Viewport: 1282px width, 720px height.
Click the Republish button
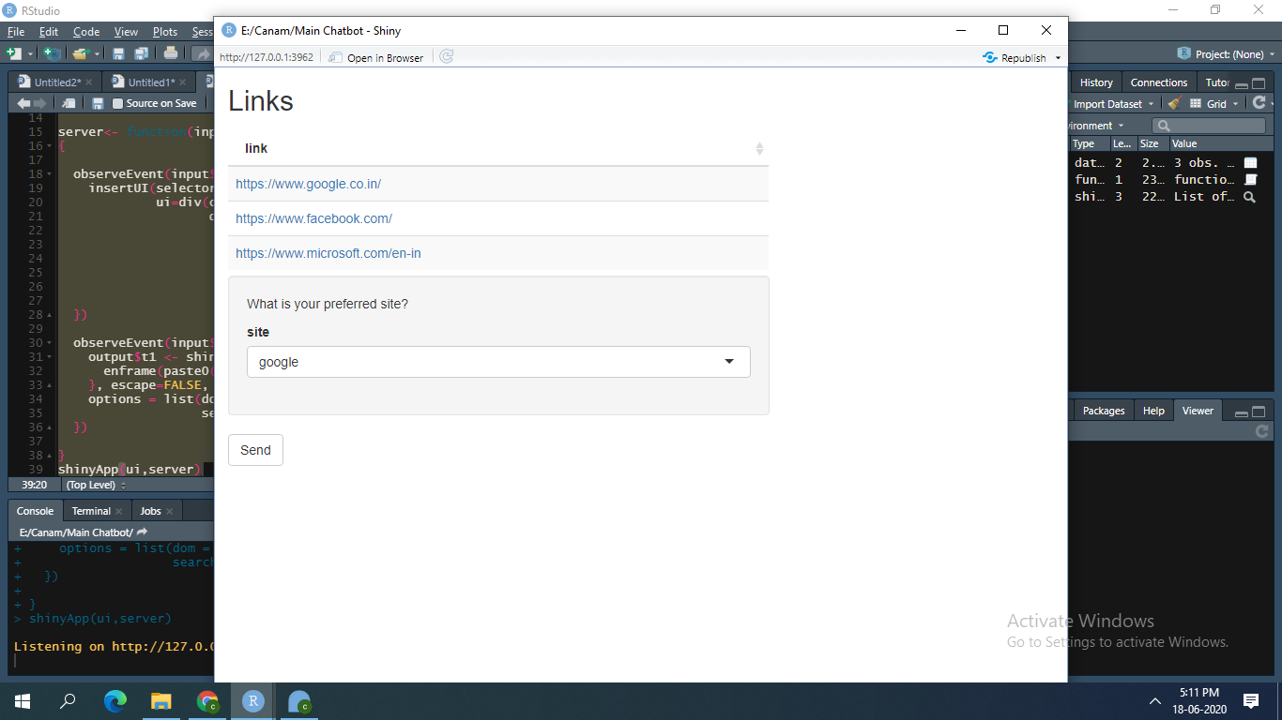click(x=1015, y=58)
